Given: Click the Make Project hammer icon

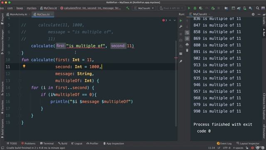Looking at the screenshot, I should click(x=128, y=8).
